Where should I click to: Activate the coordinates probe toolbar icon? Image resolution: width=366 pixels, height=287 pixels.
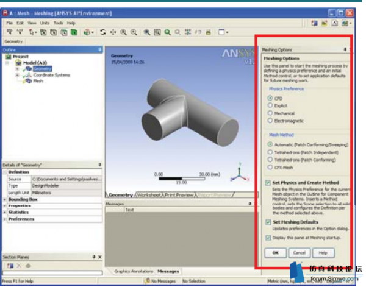[x=20, y=32]
